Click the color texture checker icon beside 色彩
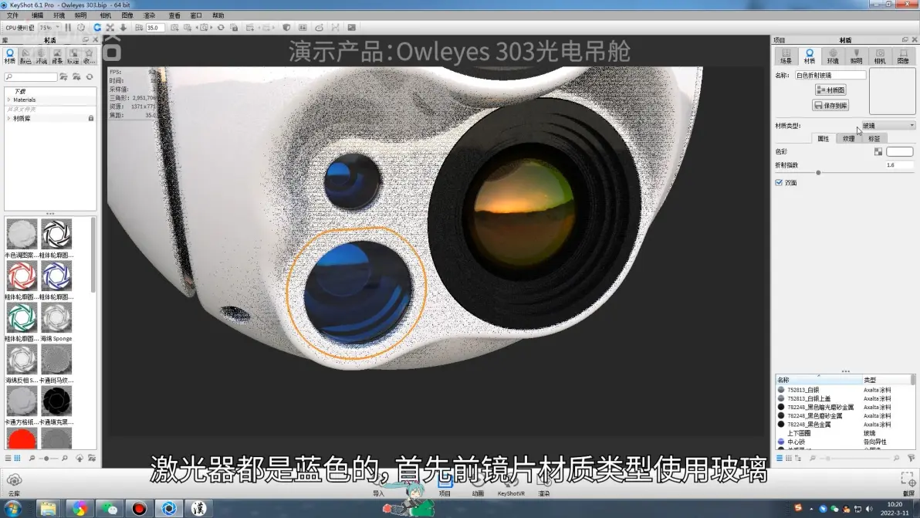The width and height of the screenshot is (920, 518). coord(878,151)
